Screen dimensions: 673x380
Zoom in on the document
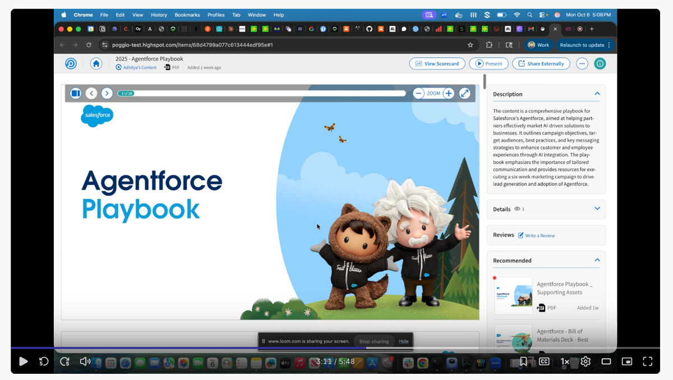(449, 94)
